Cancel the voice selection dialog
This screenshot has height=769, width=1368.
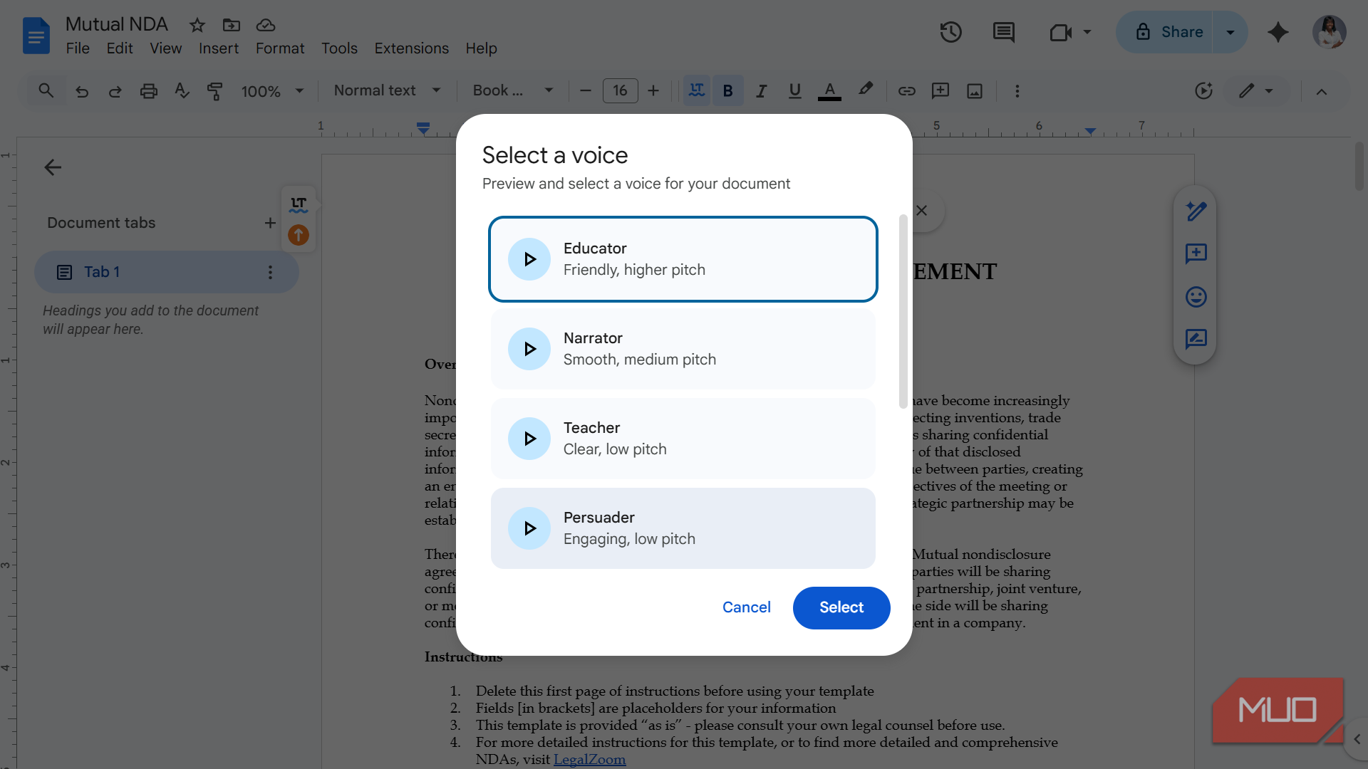746,607
